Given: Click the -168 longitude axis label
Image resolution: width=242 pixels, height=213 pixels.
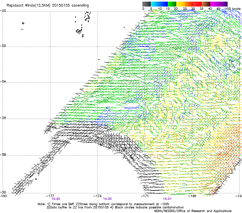Looking at the screenshot, I should tap(192, 196).
